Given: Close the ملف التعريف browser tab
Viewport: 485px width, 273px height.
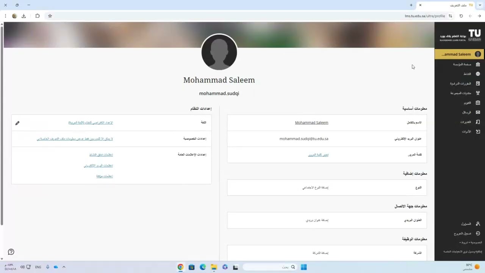Looking at the screenshot, I should pyautogui.click(x=420, y=5).
